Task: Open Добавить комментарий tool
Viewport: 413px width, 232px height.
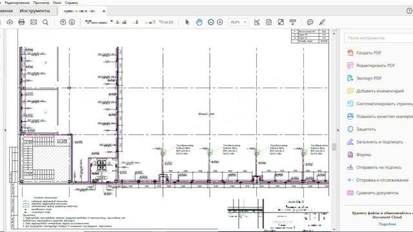Action: [380, 91]
